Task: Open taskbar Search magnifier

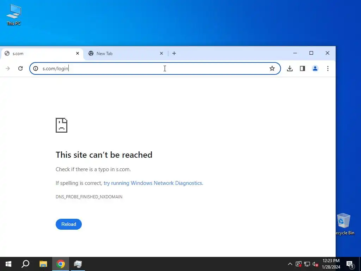Action: point(25,264)
